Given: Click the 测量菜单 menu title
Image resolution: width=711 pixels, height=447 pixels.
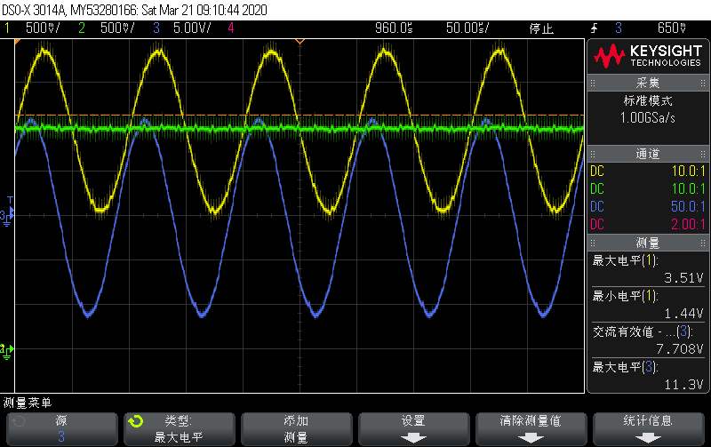Looking at the screenshot, I should click(x=28, y=403).
